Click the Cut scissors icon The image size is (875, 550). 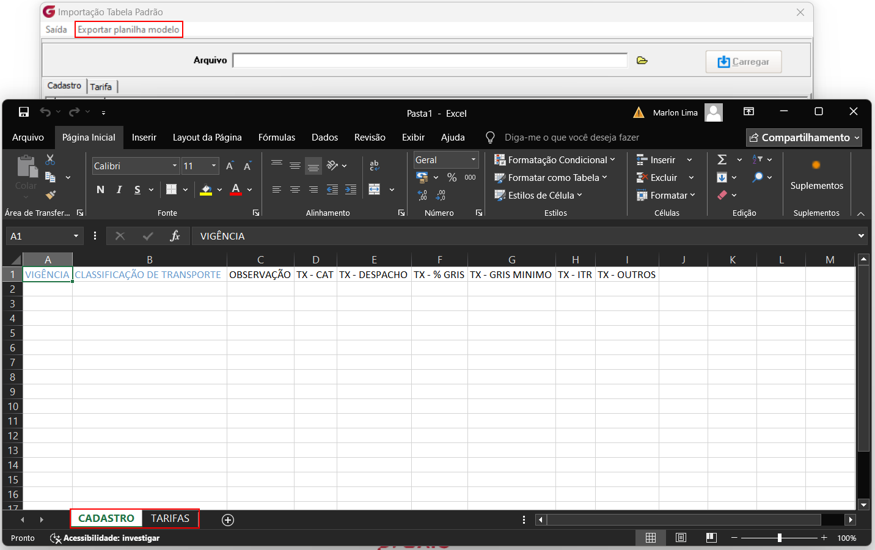[x=50, y=159]
